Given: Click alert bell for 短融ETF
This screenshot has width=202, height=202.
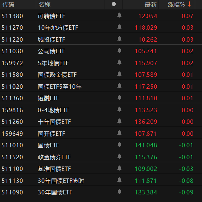Looking at the screenshot, I should 119,98.
